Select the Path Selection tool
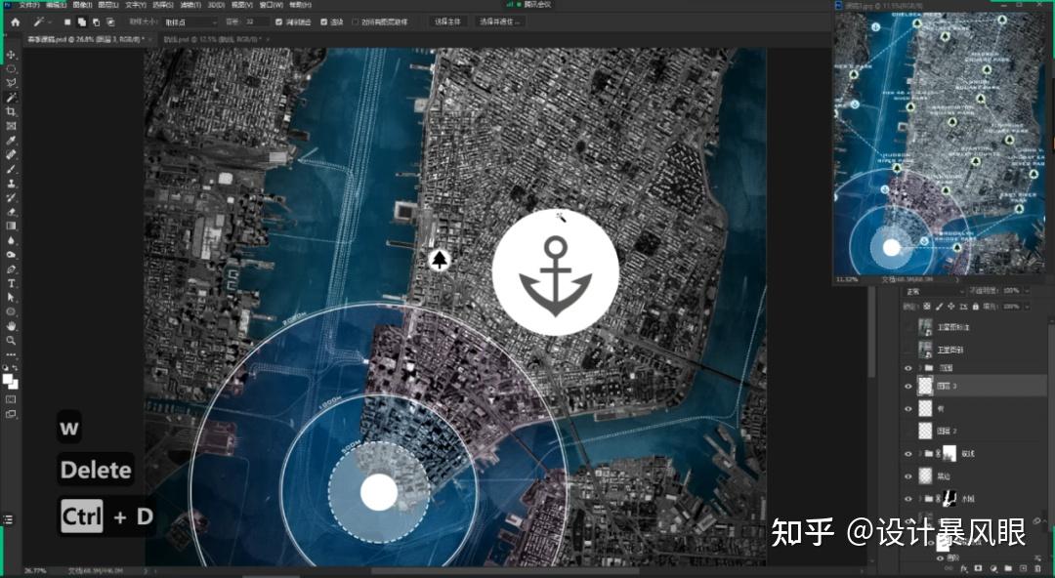This screenshot has width=1055, height=578. [x=11, y=298]
